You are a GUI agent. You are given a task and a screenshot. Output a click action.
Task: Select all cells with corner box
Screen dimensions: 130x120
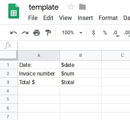pyautogui.click(x=9, y=55)
